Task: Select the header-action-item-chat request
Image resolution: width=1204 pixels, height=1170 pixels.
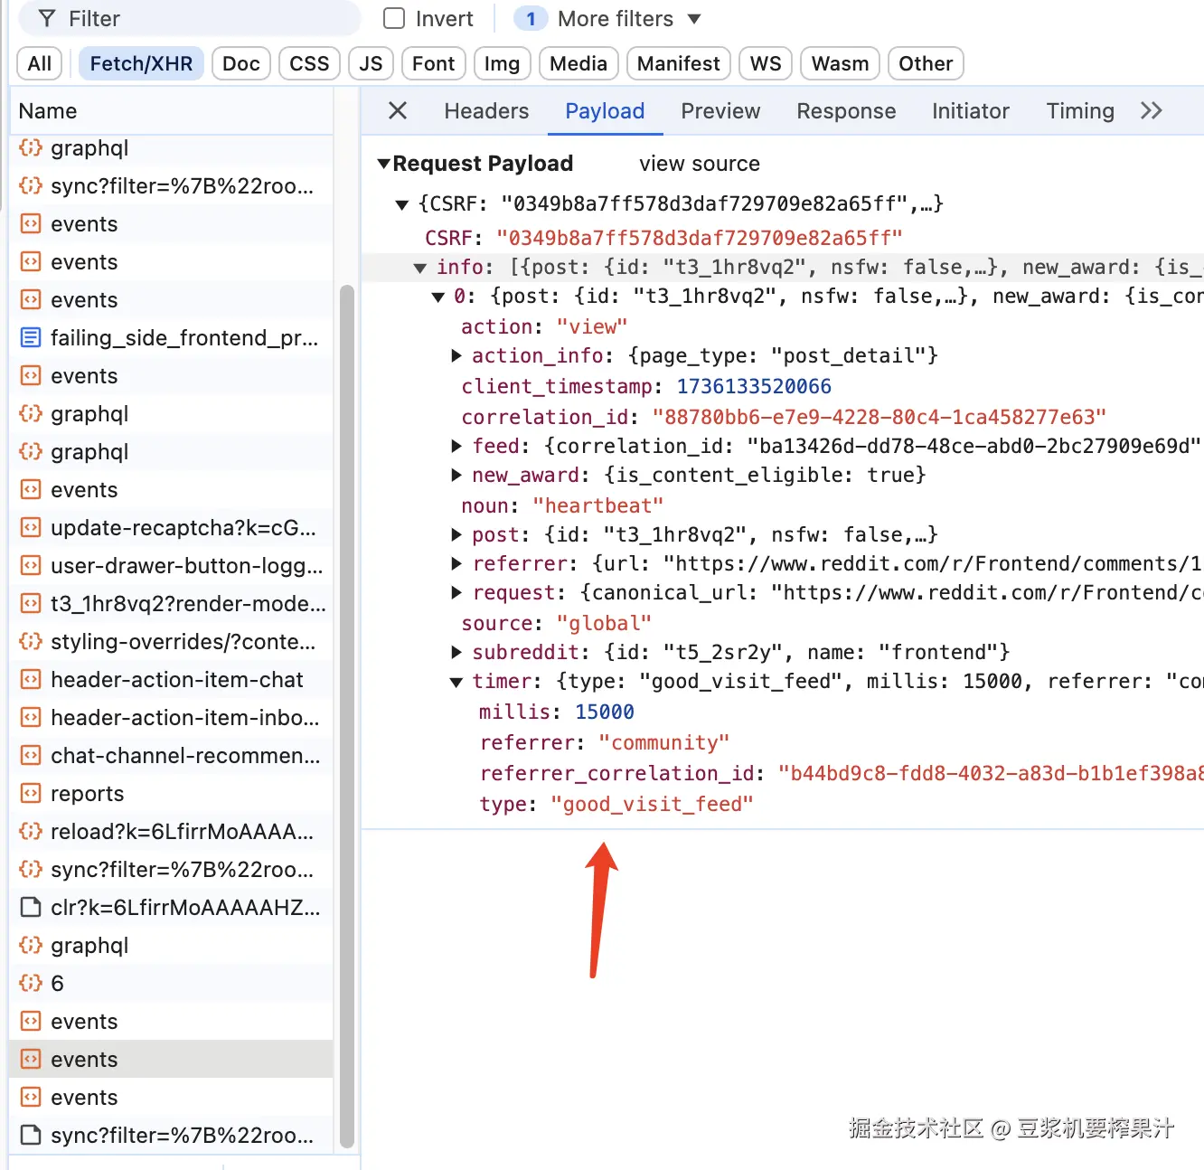Action: tap(172, 680)
